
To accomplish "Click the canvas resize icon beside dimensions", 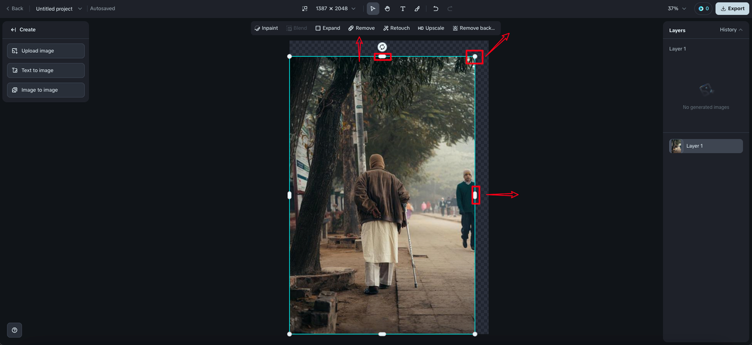I will coord(304,9).
